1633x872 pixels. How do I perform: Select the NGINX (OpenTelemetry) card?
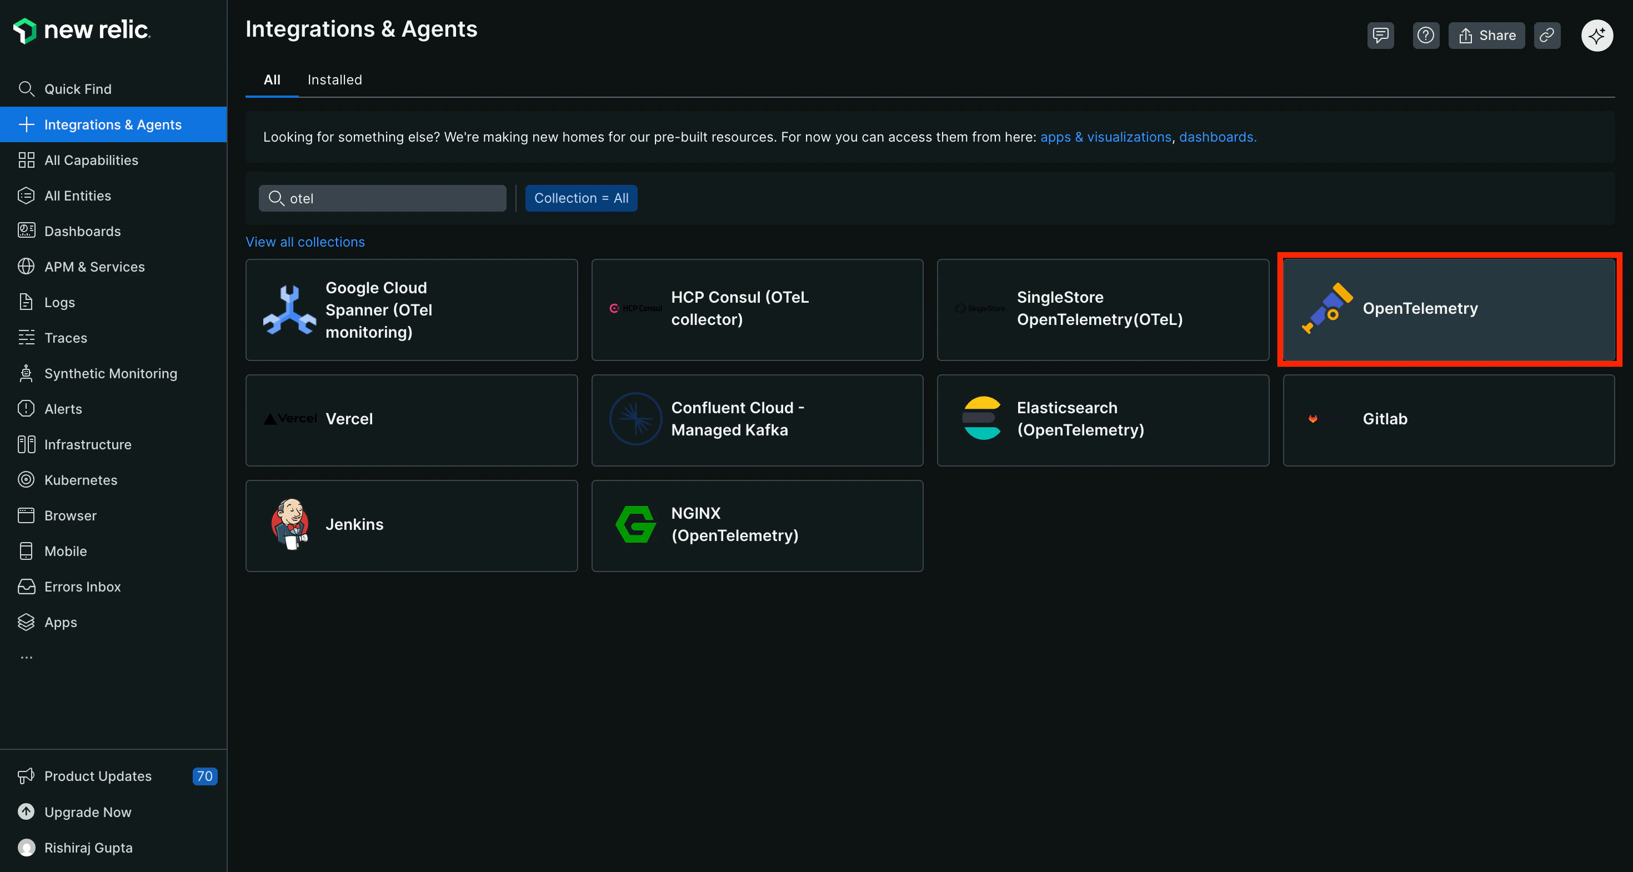click(x=758, y=526)
